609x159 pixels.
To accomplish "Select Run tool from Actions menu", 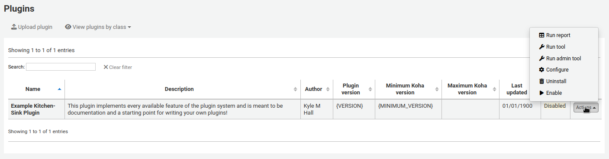I will point(564,47).
